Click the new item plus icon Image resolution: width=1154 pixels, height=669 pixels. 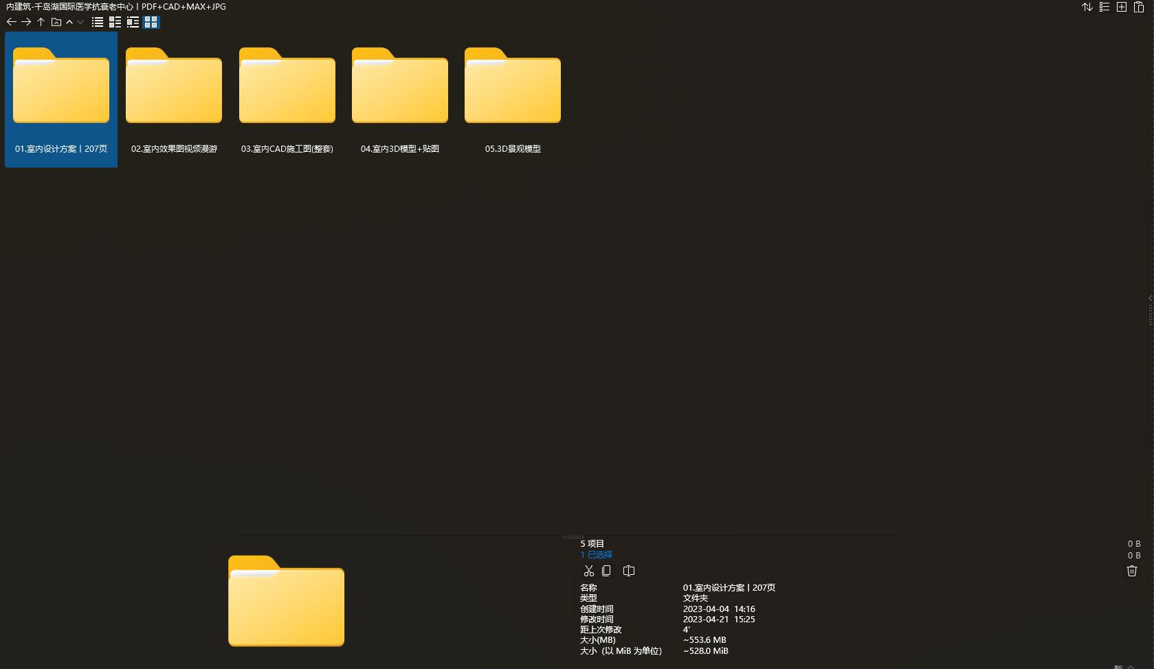pyautogui.click(x=1122, y=7)
